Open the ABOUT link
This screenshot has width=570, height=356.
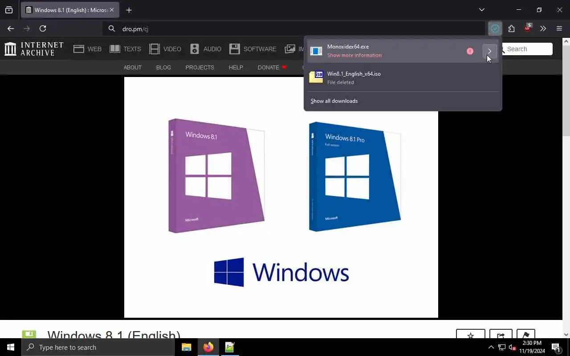click(x=132, y=68)
